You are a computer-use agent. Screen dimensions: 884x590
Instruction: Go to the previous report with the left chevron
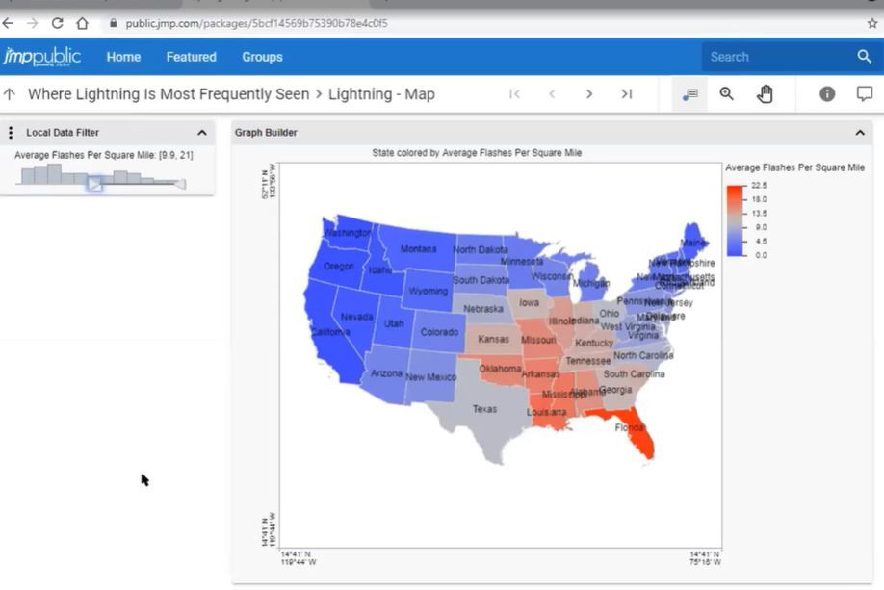pos(552,93)
